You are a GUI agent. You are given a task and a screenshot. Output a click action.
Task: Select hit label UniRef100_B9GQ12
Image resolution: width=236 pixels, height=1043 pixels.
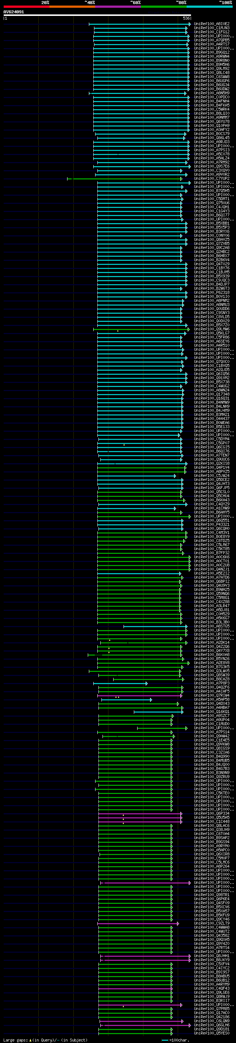(212, 52)
